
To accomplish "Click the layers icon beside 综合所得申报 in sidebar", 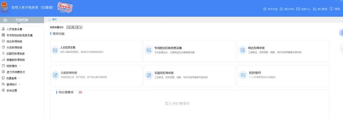I will coord(3,41).
